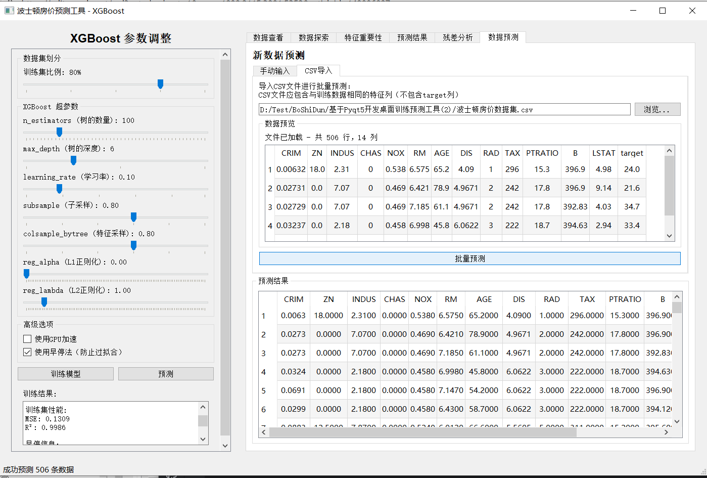Image resolution: width=707 pixels, height=478 pixels.
Task: Click the 成功预测 506 条数据 status message
Action: tap(38, 469)
